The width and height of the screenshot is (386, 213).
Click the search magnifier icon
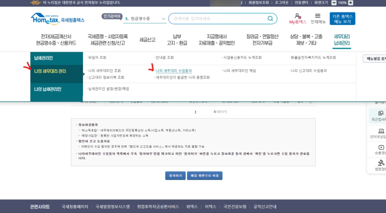pyautogui.click(x=270, y=18)
